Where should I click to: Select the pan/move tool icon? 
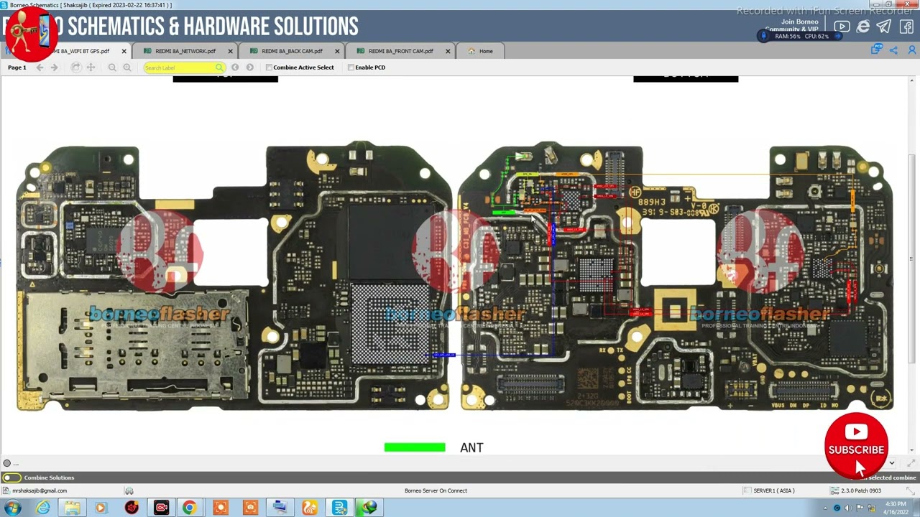tap(91, 67)
